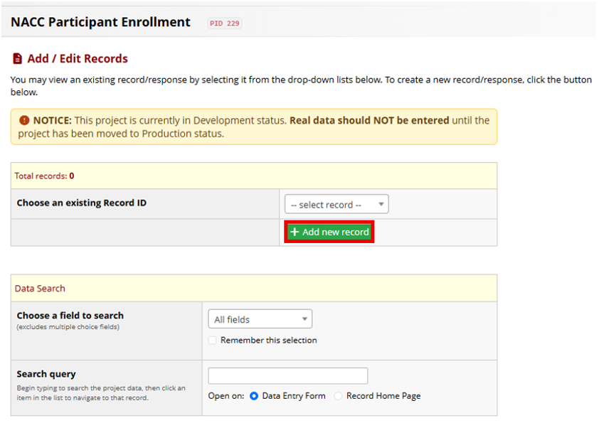Click the PID 229 badge
This screenshot has height=423, width=599.
pos(225,23)
